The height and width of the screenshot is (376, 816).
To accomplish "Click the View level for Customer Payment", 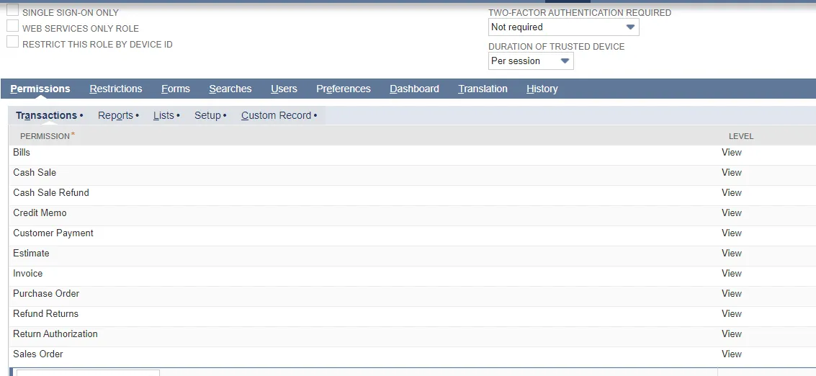I will 731,233.
